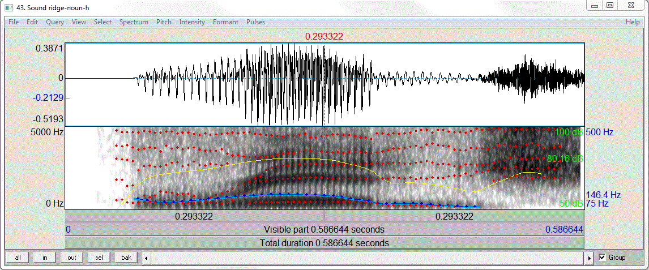The image size is (649, 270).
Task: Open the File menu
Action: tap(14, 22)
